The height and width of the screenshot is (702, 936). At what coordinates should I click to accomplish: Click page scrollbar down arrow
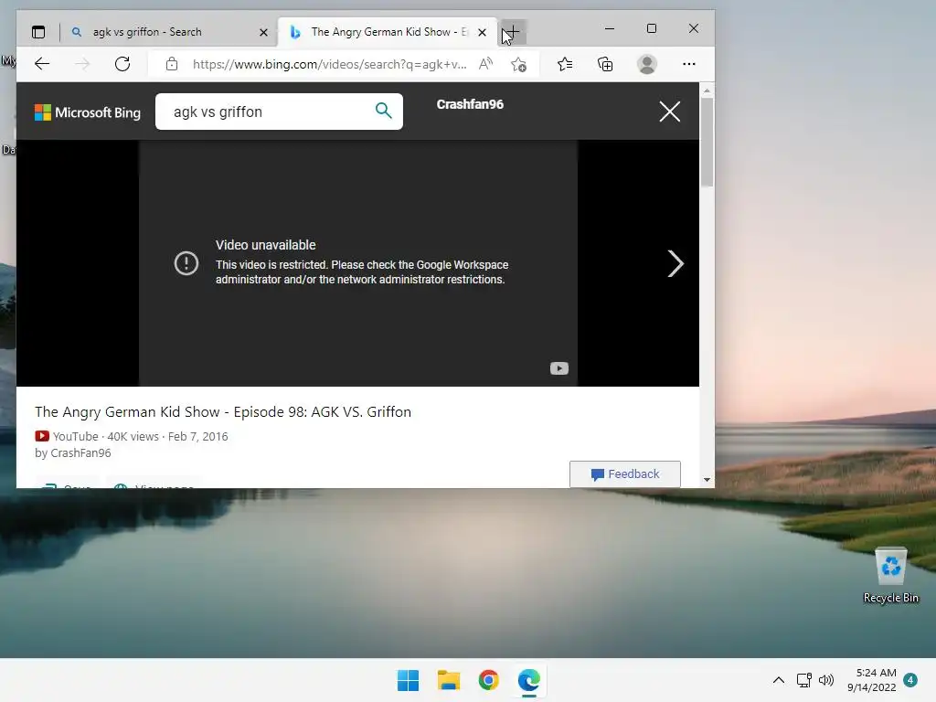(x=707, y=479)
